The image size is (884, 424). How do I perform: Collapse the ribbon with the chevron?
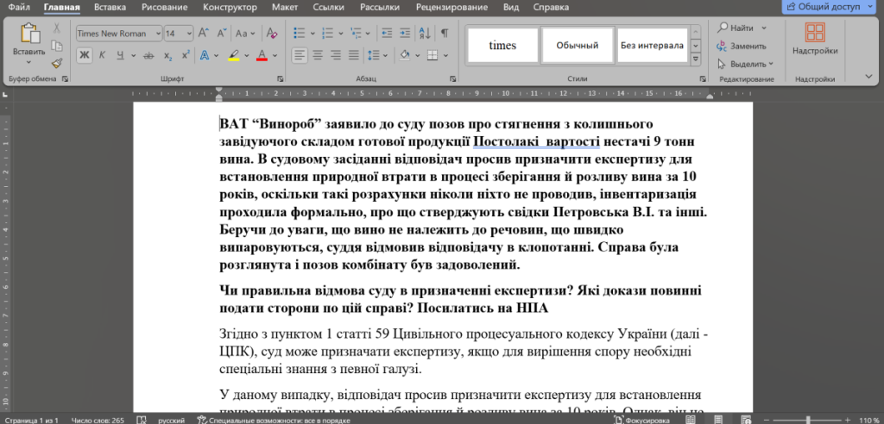tap(868, 76)
